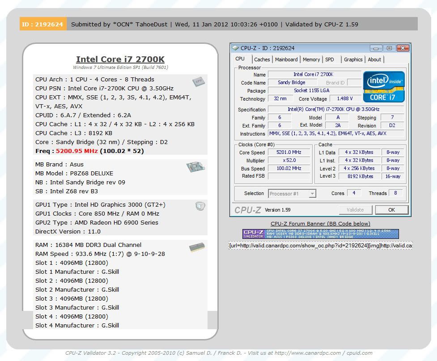The height and width of the screenshot is (361, 437).
Task: Click the Package field Socket 1155 LGA
Action: (x=314, y=91)
